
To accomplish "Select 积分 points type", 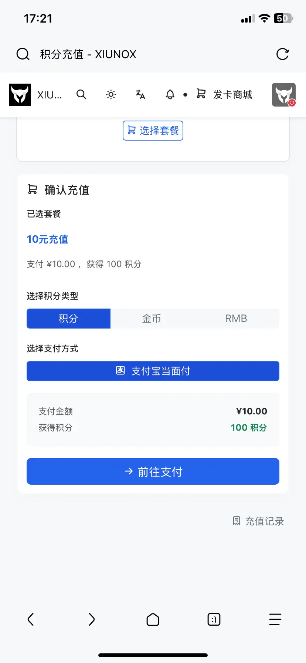I will pyautogui.click(x=69, y=319).
